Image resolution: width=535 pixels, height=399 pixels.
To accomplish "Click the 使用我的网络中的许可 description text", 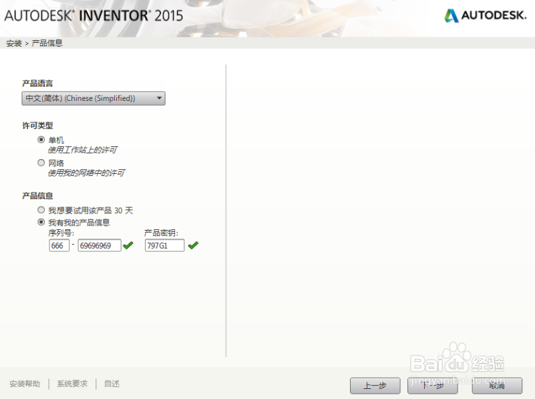I will tap(86, 173).
